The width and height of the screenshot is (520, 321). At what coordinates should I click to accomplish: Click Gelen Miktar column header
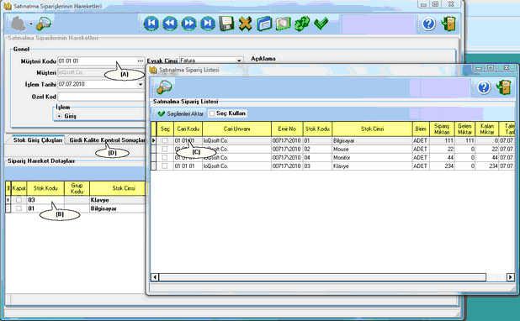tap(464, 129)
